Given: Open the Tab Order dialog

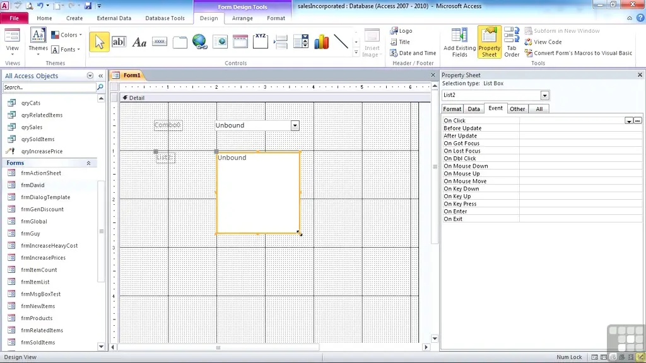Looking at the screenshot, I should tap(512, 42).
